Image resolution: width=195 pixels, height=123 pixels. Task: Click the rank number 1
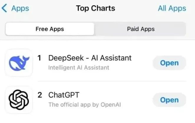click(x=39, y=58)
